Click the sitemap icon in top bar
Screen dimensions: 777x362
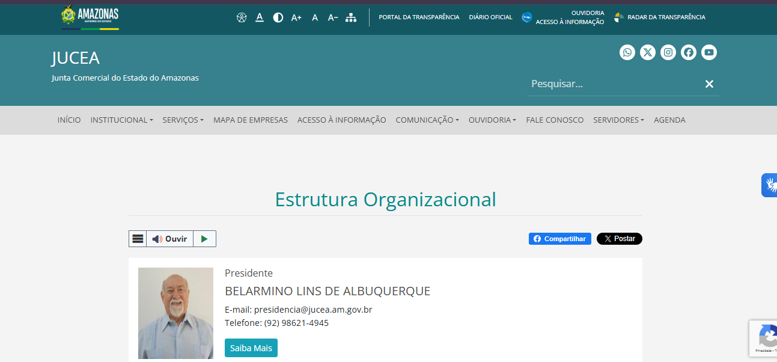[351, 17]
